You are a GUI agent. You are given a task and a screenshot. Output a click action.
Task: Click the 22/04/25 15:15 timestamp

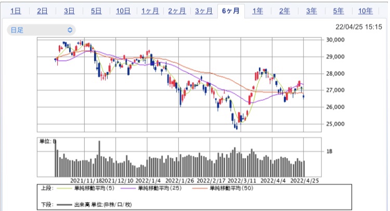pos(359,27)
